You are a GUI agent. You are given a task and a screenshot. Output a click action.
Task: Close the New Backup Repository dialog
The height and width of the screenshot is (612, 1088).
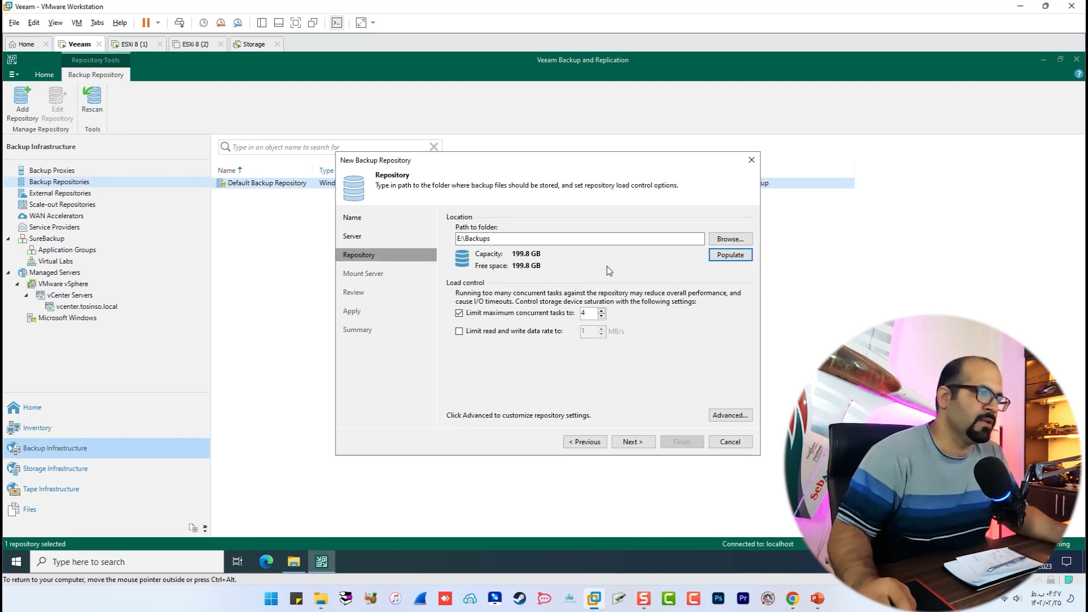point(751,160)
